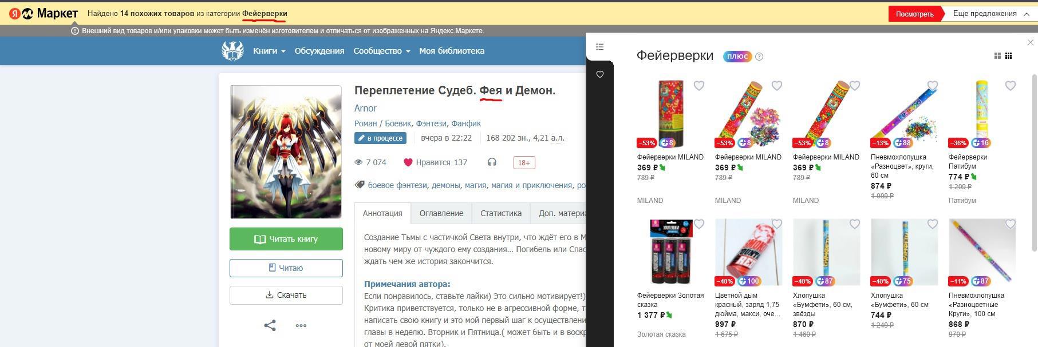Click the green Читать книгу button

coord(286,239)
